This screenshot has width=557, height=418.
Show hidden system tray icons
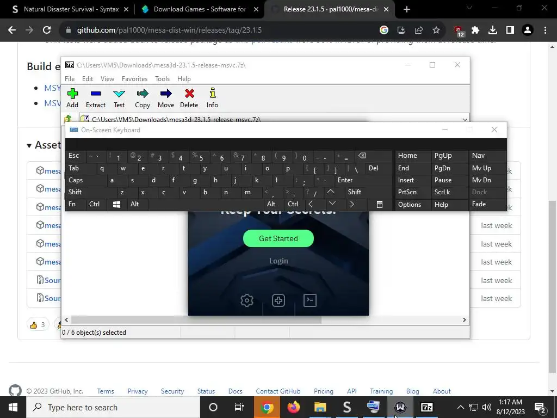460,407
